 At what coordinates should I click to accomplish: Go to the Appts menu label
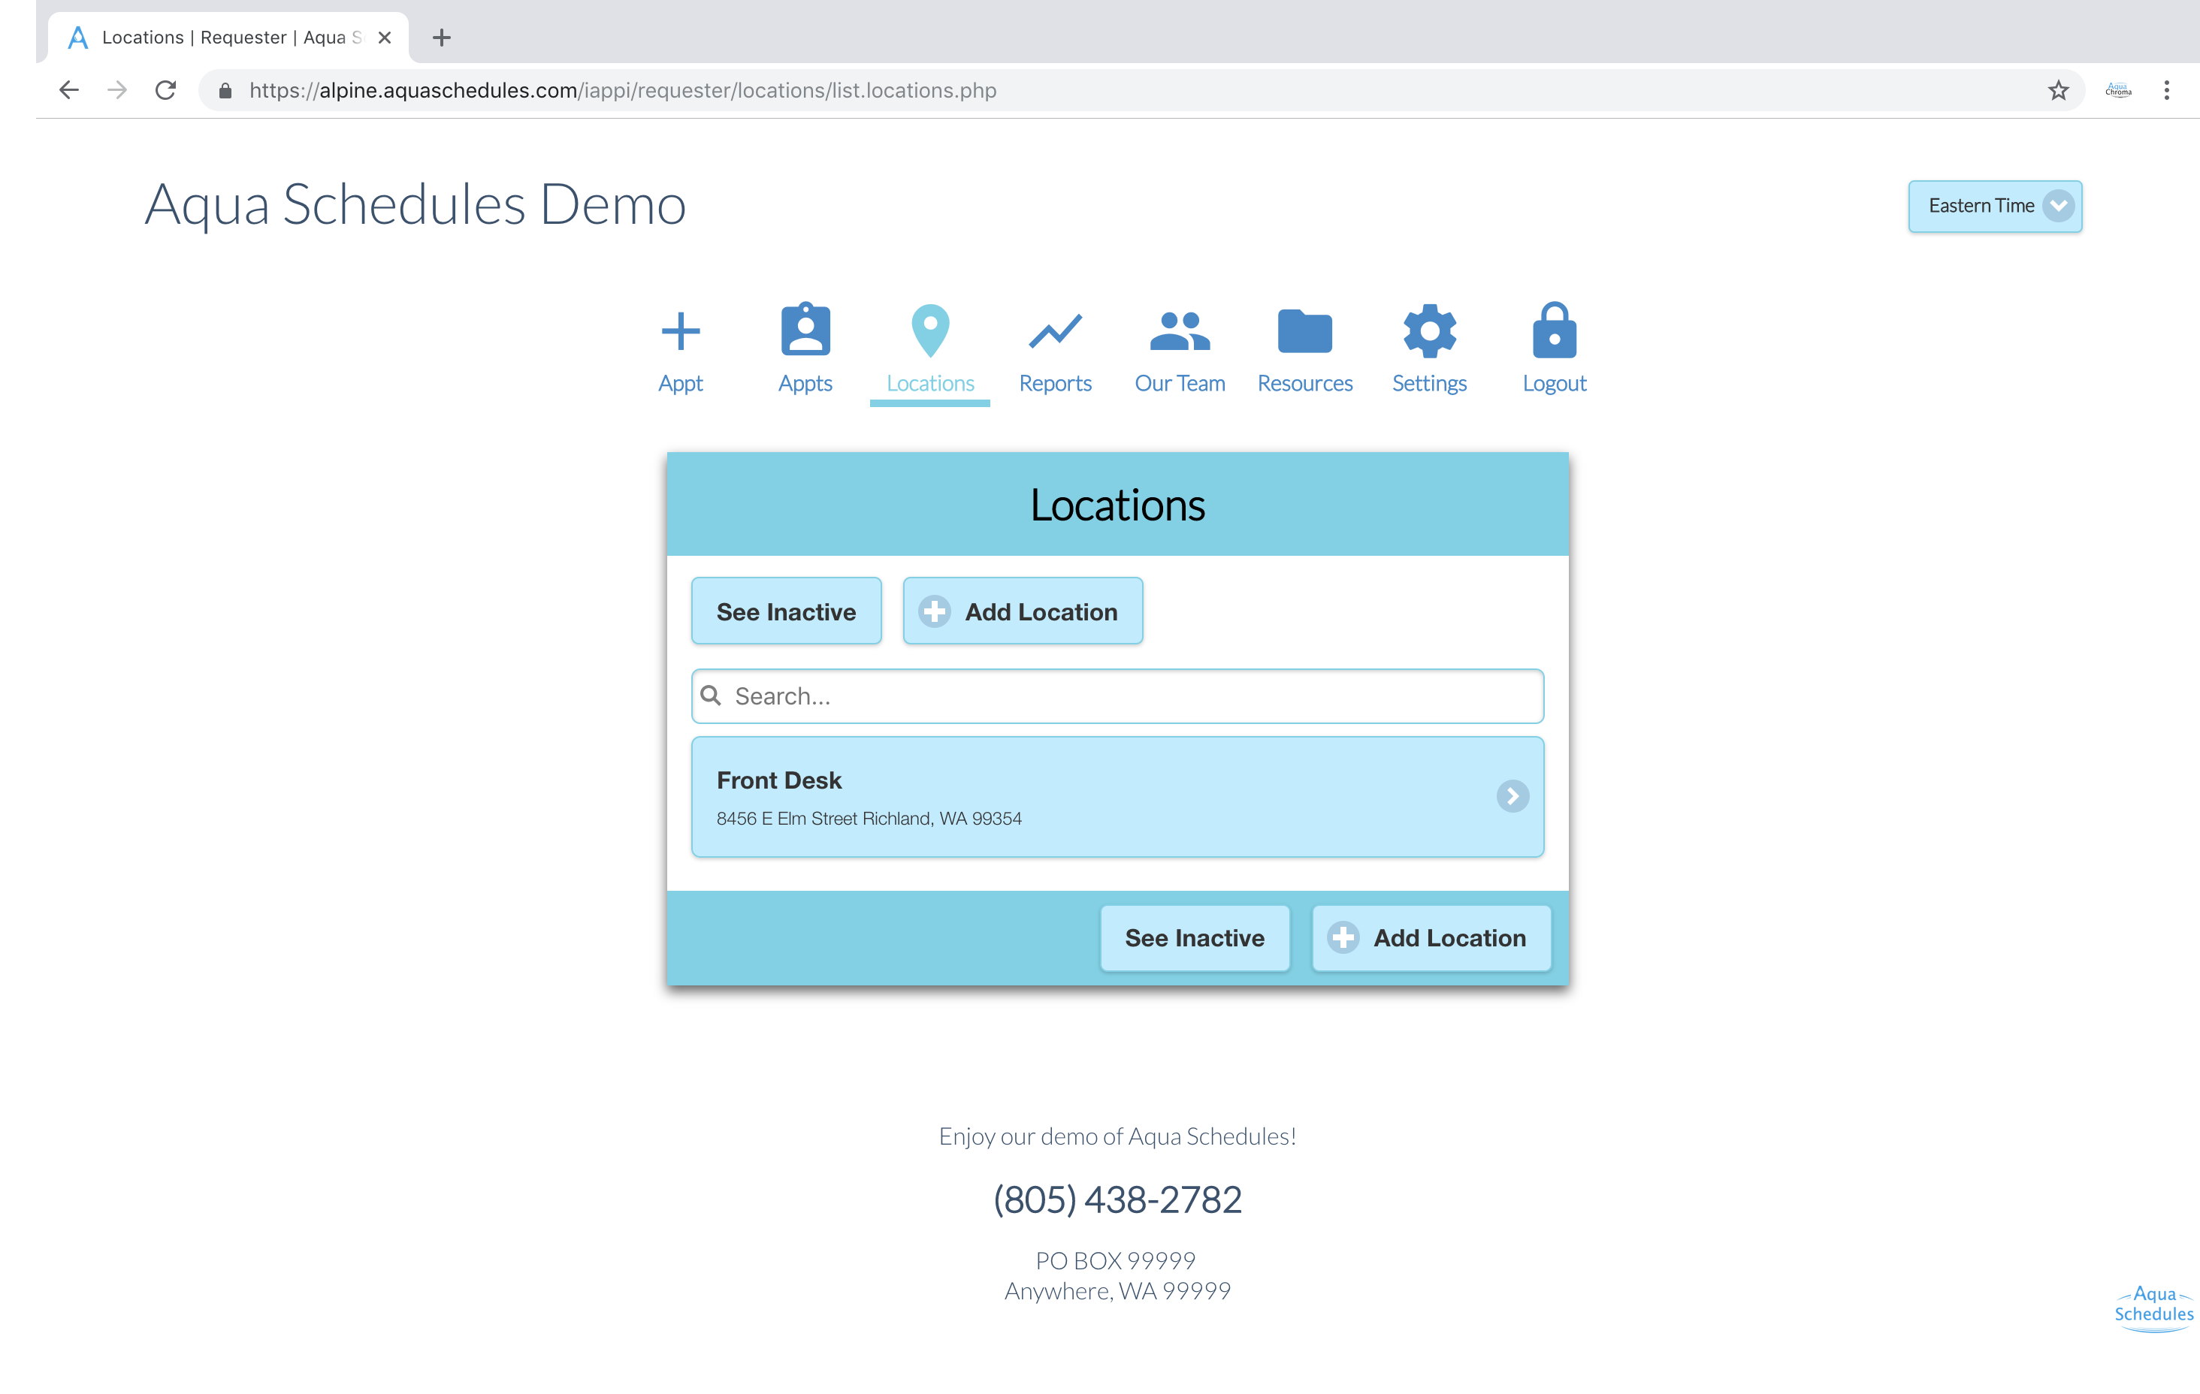(x=805, y=384)
